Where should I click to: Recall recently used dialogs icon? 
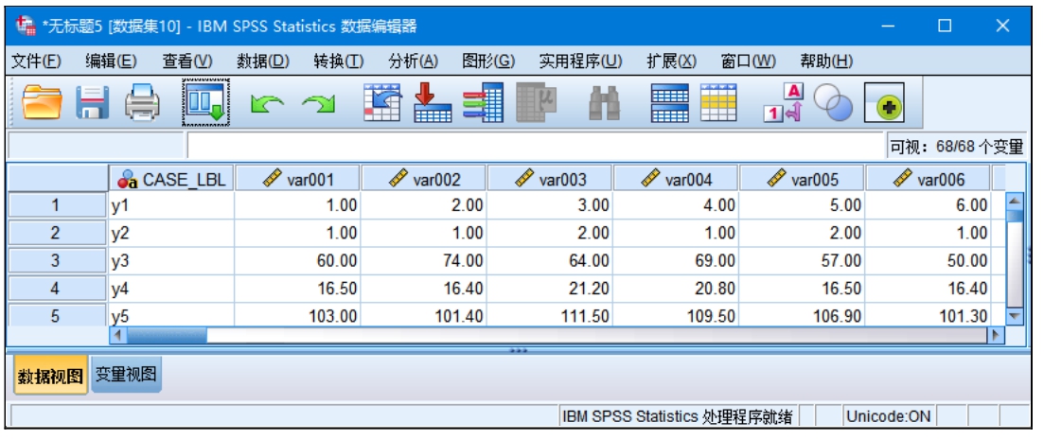click(206, 102)
